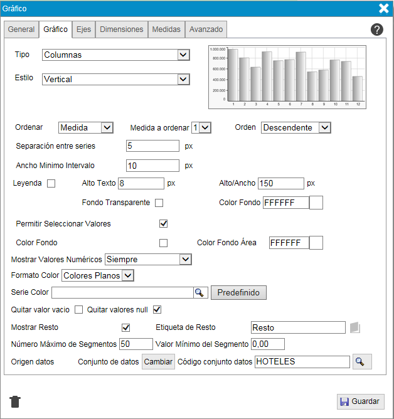
Task: Close the Gráfico dialog window
Action: pyautogui.click(x=384, y=8)
